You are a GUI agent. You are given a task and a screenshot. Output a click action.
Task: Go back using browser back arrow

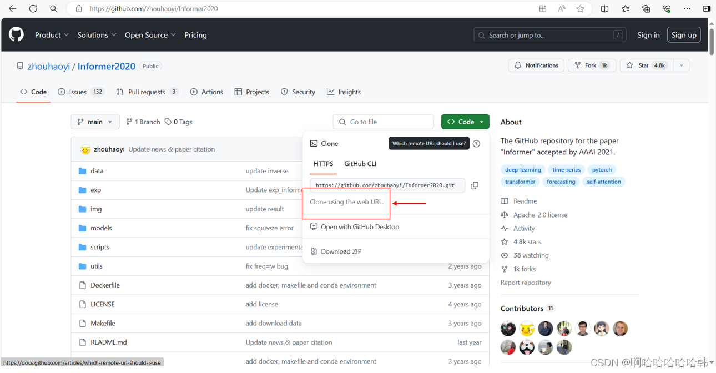pyautogui.click(x=12, y=9)
